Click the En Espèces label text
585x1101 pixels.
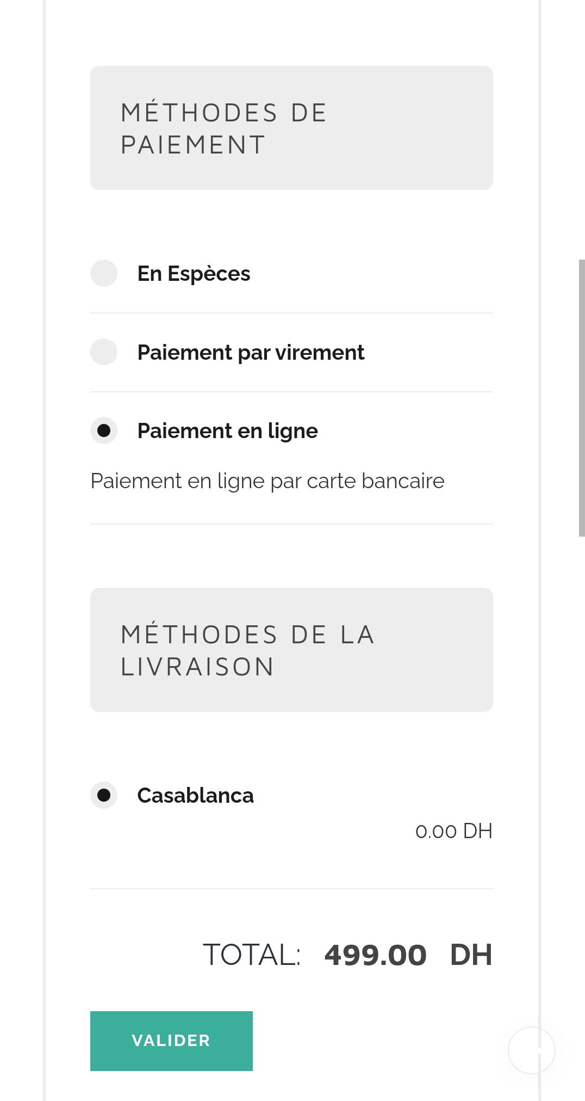194,274
